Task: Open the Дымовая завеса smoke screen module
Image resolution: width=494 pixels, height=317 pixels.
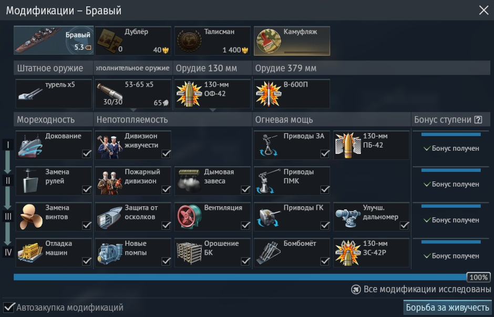Action: click(x=213, y=181)
